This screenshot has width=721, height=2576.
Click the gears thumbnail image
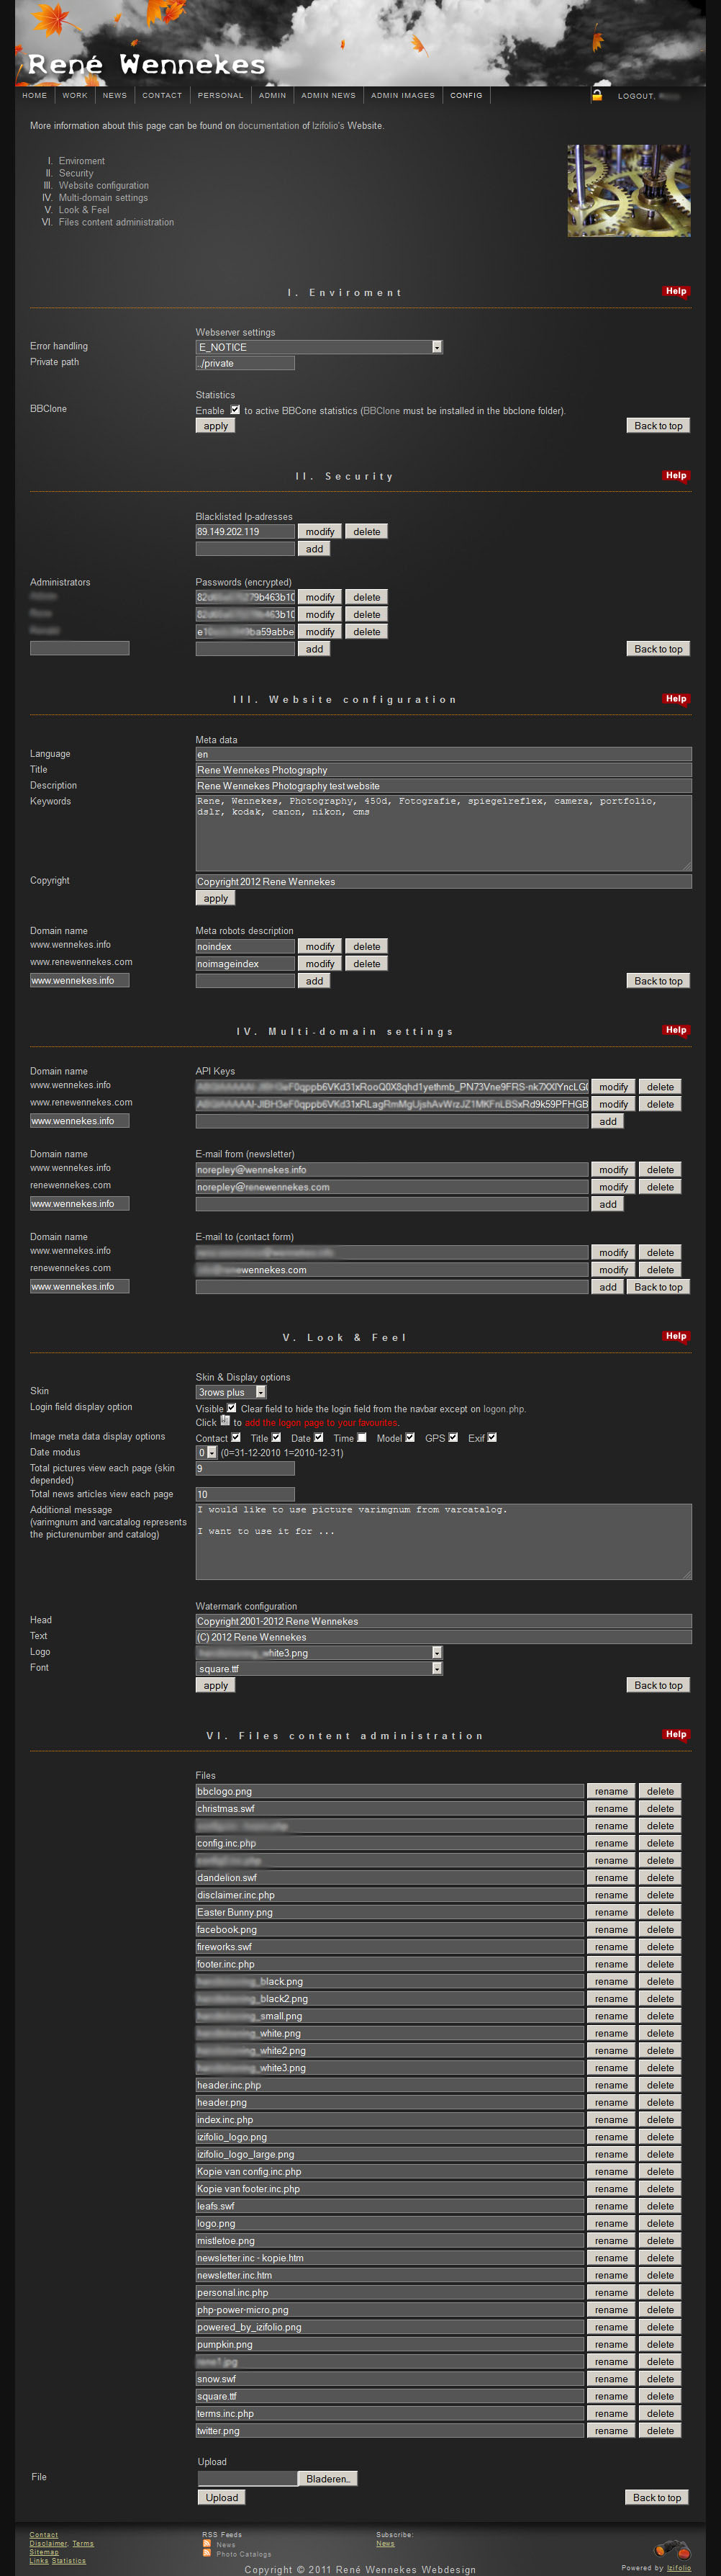(x=629, y=191)
